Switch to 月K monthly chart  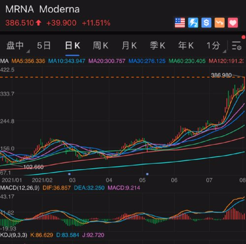129,46
